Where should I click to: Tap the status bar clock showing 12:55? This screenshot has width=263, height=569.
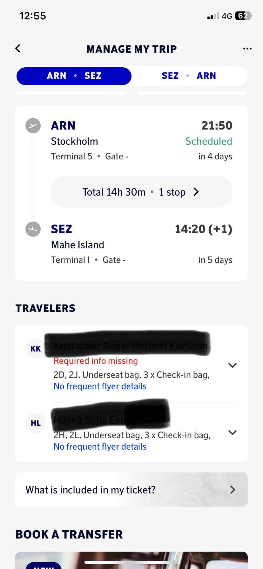coord(33,16)
